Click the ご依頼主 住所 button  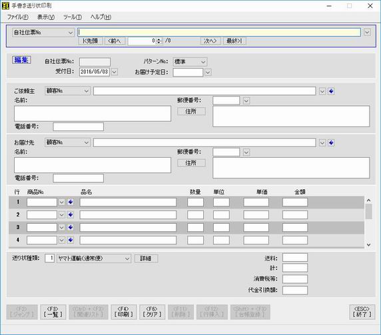pyautogui.click(x=191, y=111)
